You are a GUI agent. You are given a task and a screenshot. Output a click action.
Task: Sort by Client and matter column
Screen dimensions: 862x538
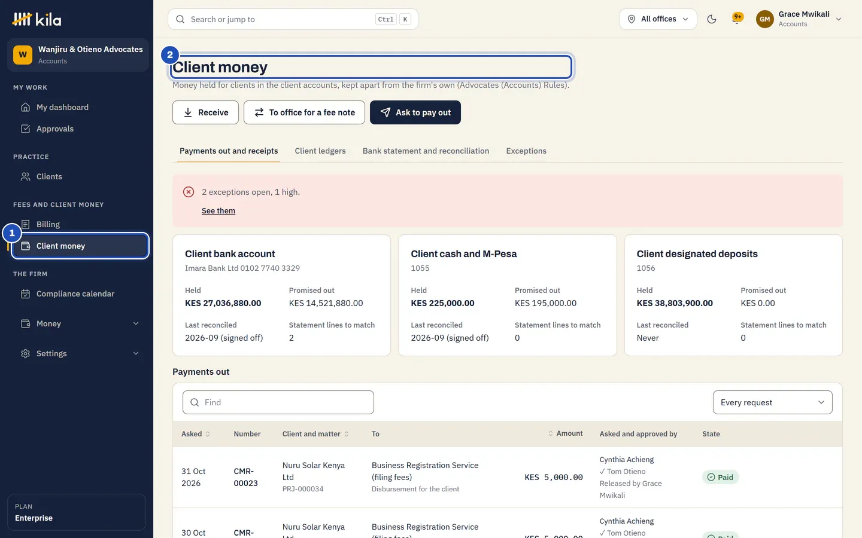point(315,434)
